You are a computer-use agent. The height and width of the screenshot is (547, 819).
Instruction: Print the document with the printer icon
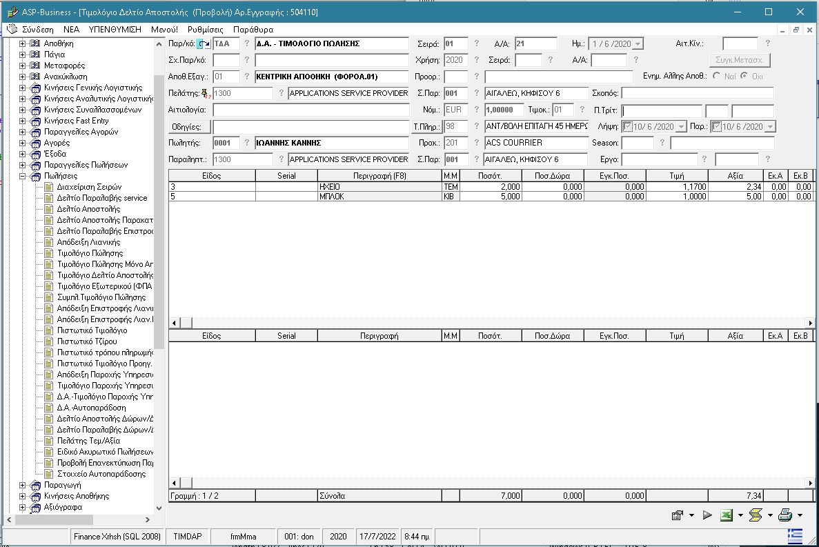point(785,516)
